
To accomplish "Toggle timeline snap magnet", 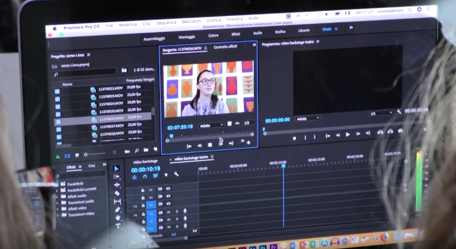I will (145, 177).
